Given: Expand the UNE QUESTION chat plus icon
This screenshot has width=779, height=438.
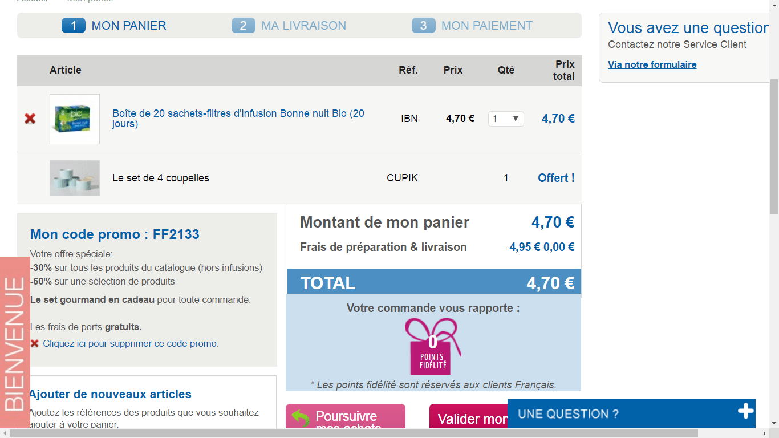Looking at the screenshot, I should [x=745, y=411].
